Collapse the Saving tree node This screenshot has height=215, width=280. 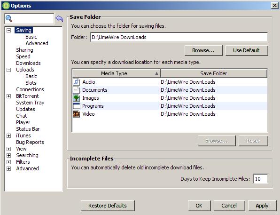pos(8,30)
